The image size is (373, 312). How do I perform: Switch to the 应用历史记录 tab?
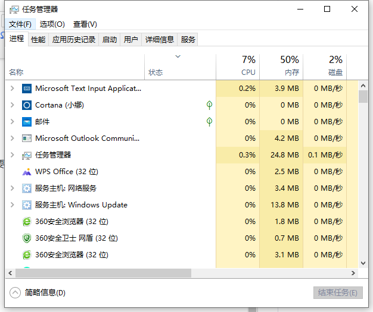[x=74, y=39]
